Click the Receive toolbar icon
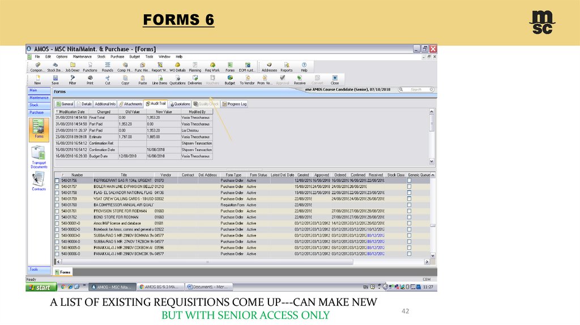 300,80
